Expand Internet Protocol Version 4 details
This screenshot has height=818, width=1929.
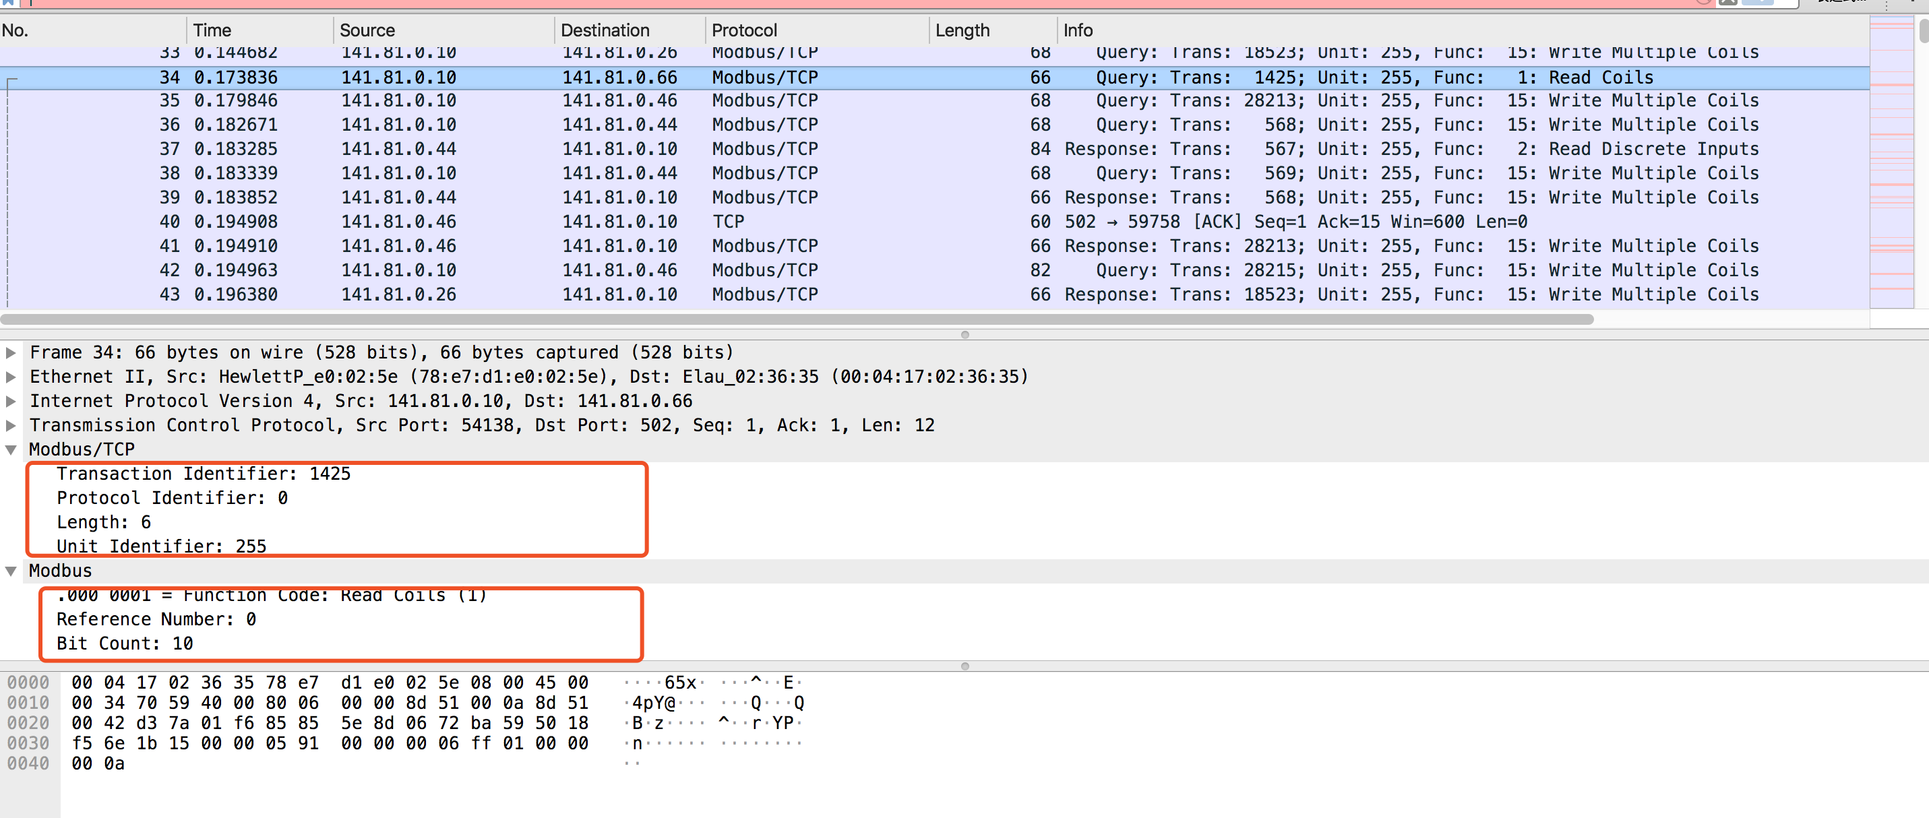coord(11,401)
